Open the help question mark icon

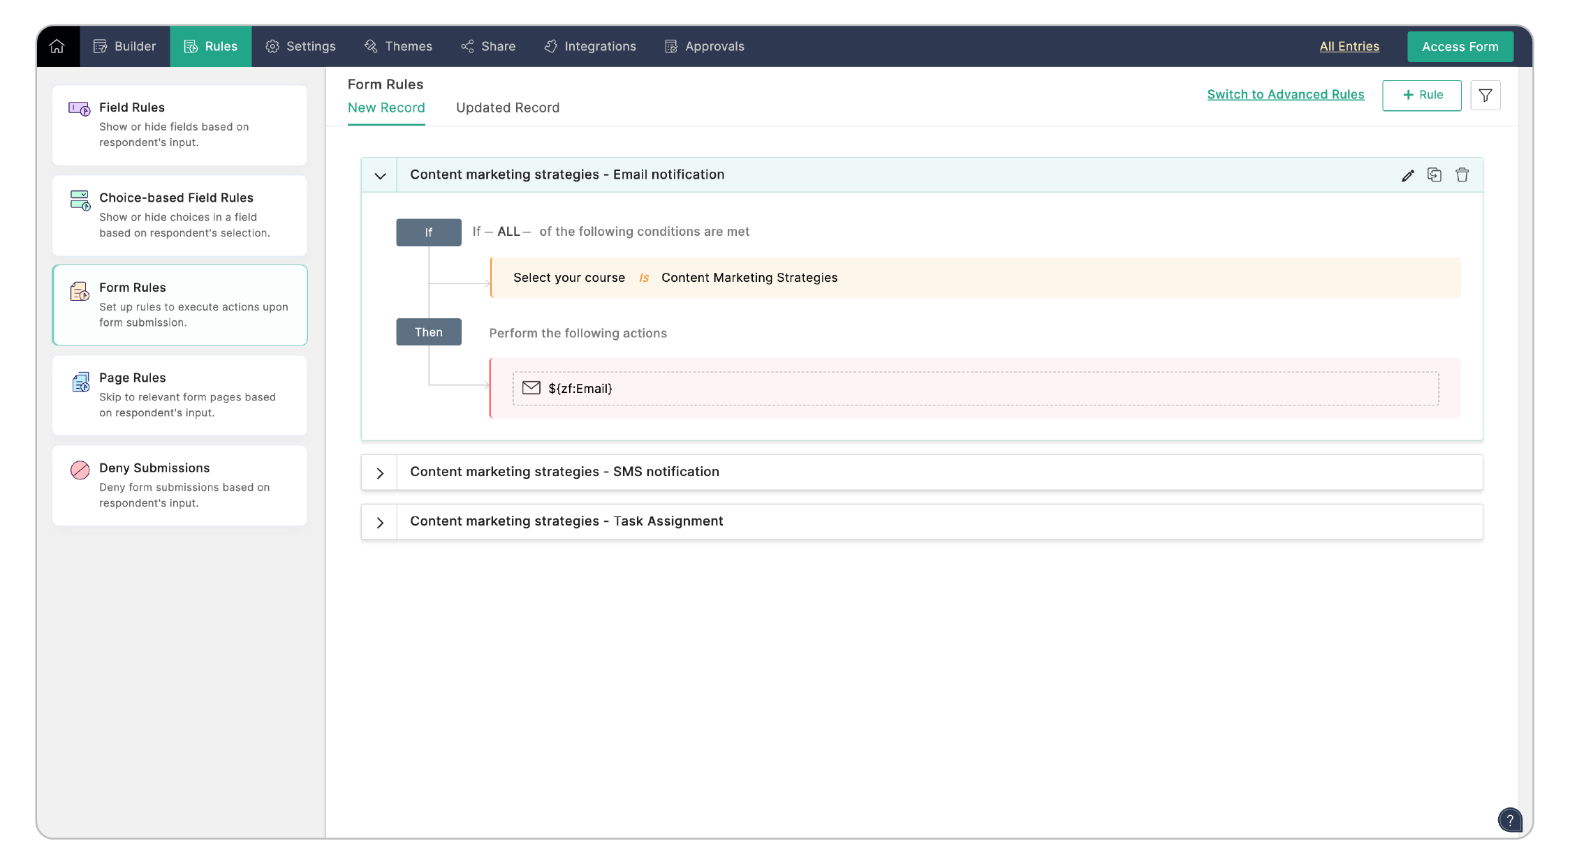[1511, 820]
